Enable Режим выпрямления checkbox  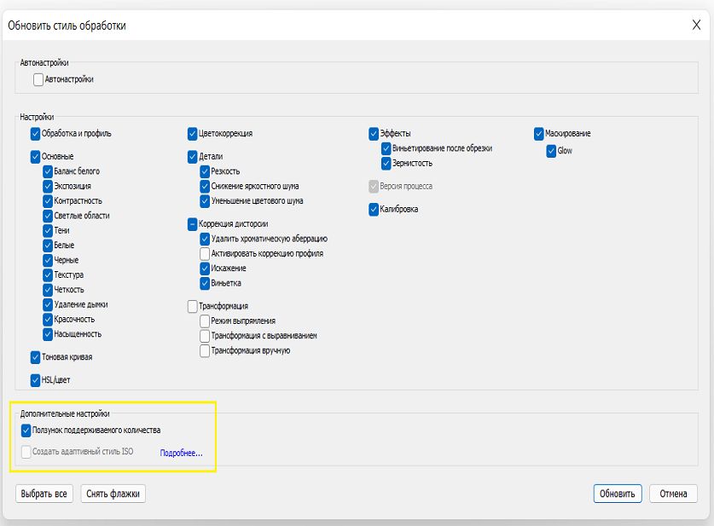coord(205,321)
